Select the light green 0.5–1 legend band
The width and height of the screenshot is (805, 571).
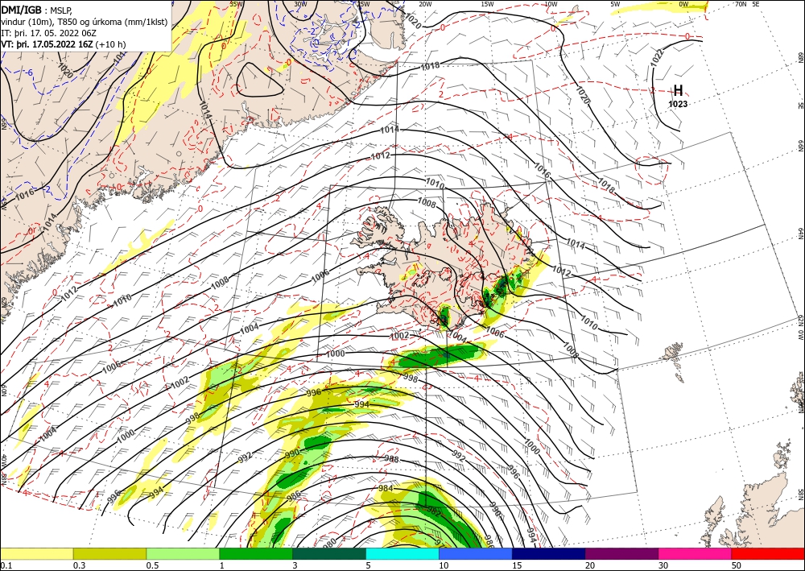coord(183,554)
